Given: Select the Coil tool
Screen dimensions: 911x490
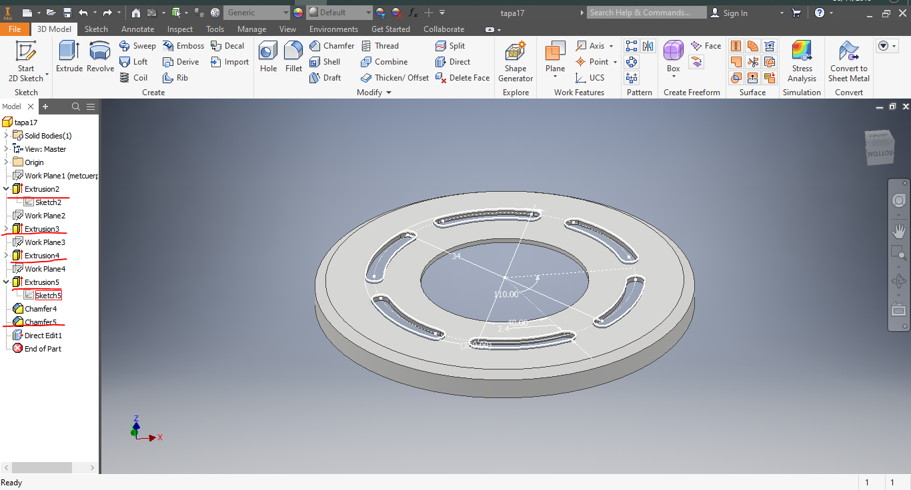Looking at the screenshot, I should (x=133, y=78).
